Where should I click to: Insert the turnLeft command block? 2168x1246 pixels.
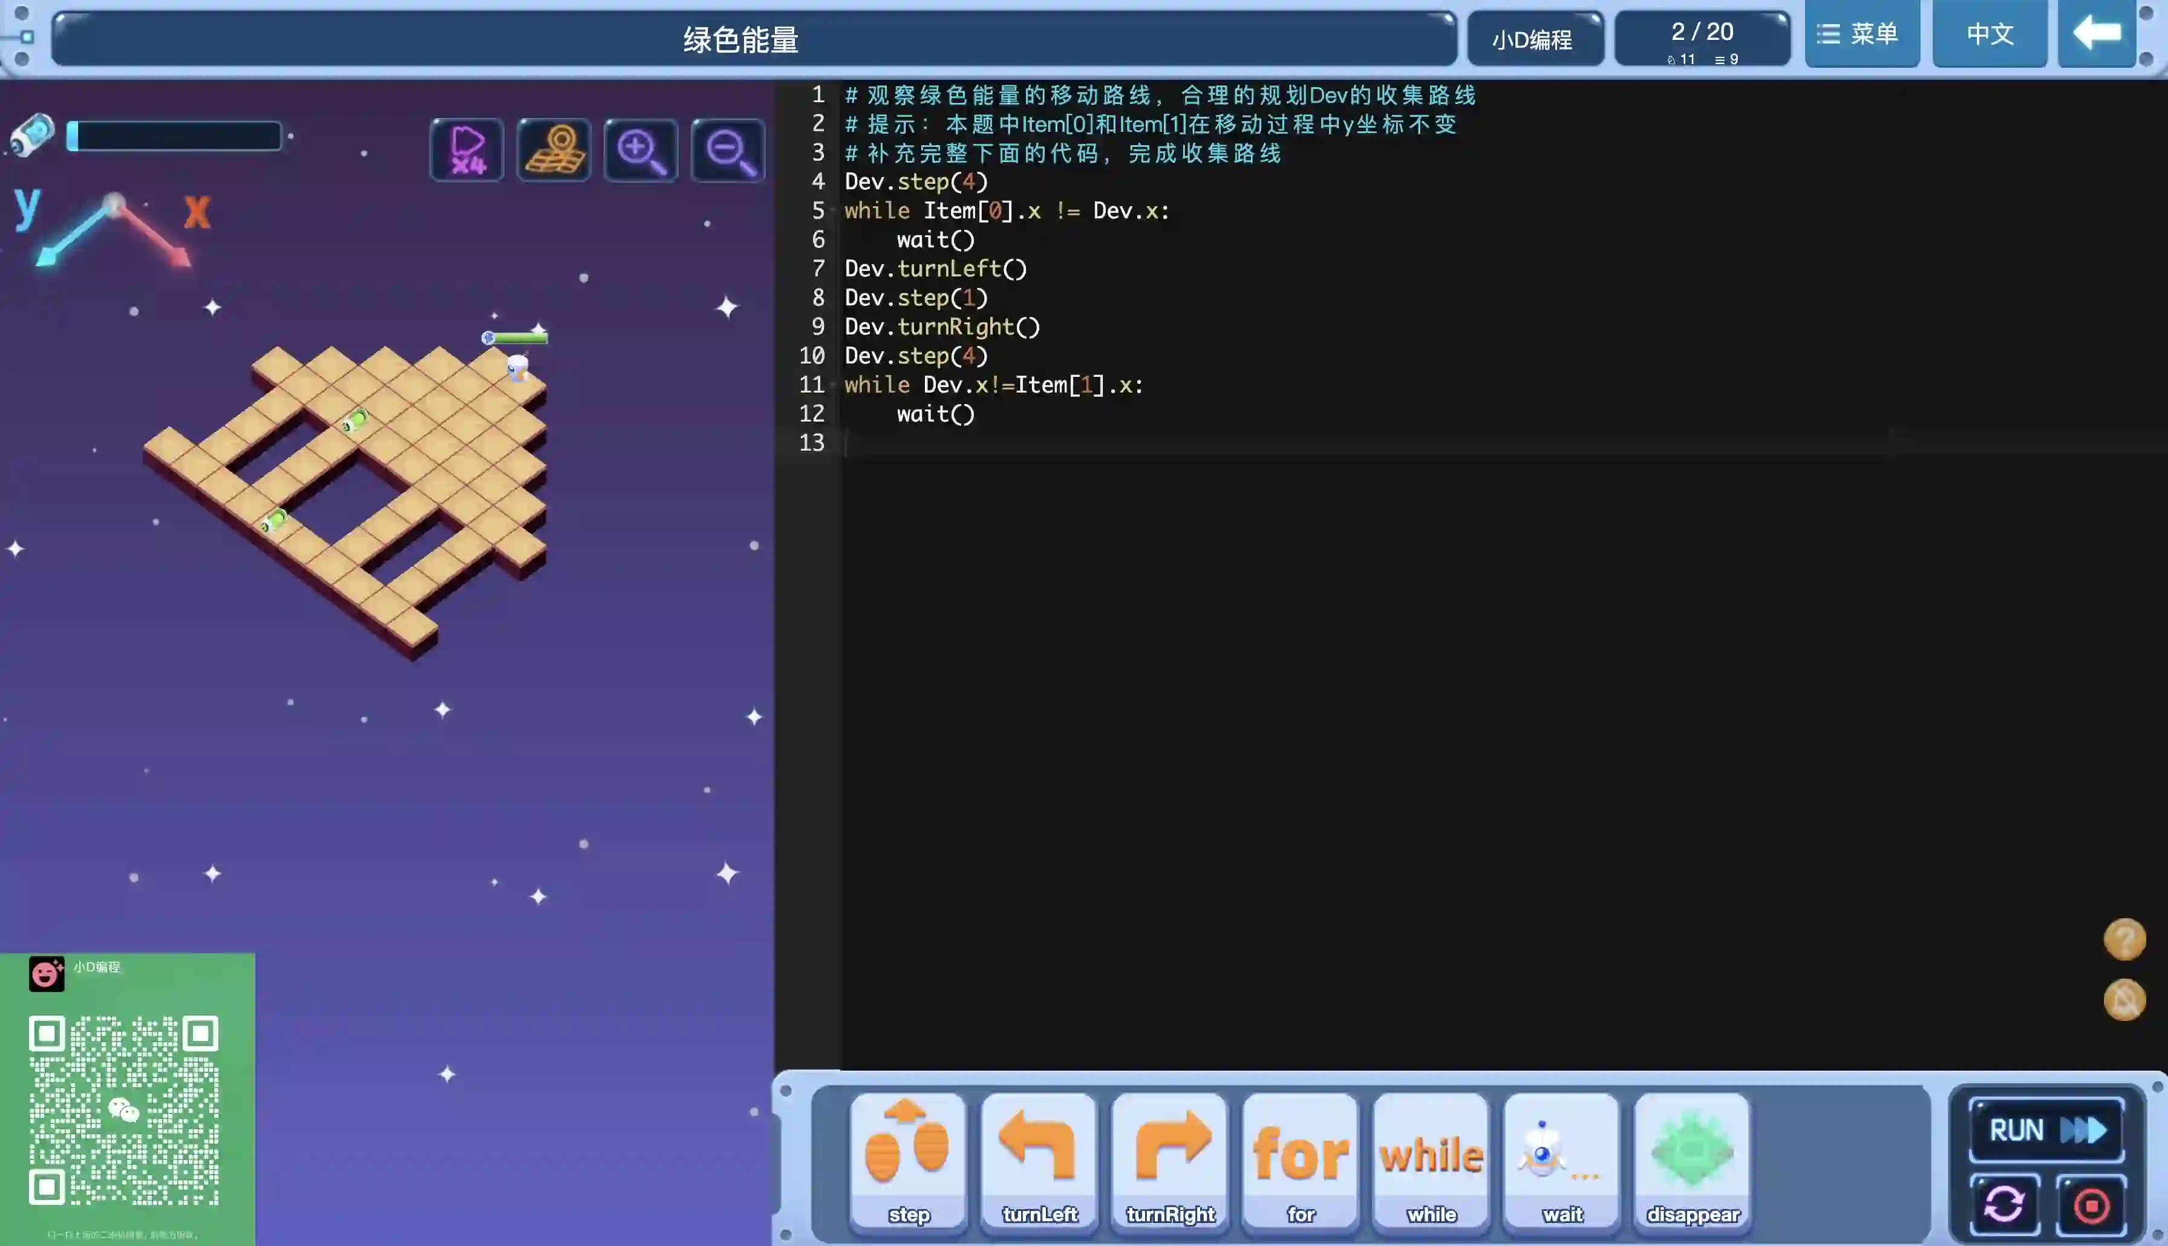(x=1039, y=1159)
